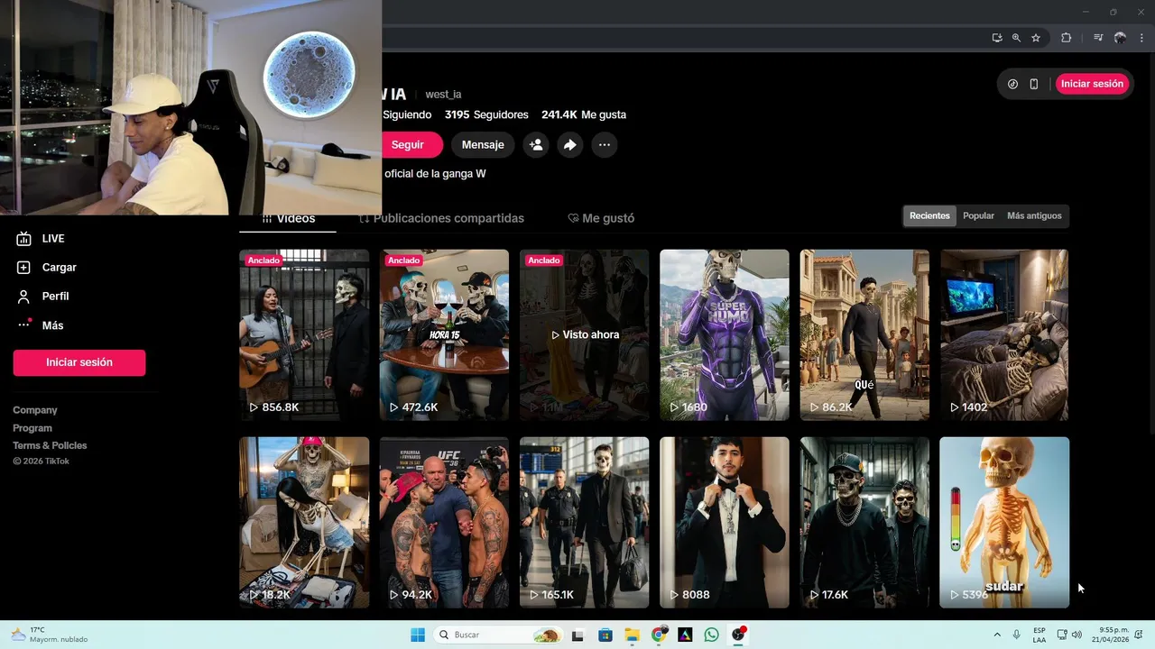Sort videos by Popular
The image size is (1155, 649).
click(x=978, y=216)
